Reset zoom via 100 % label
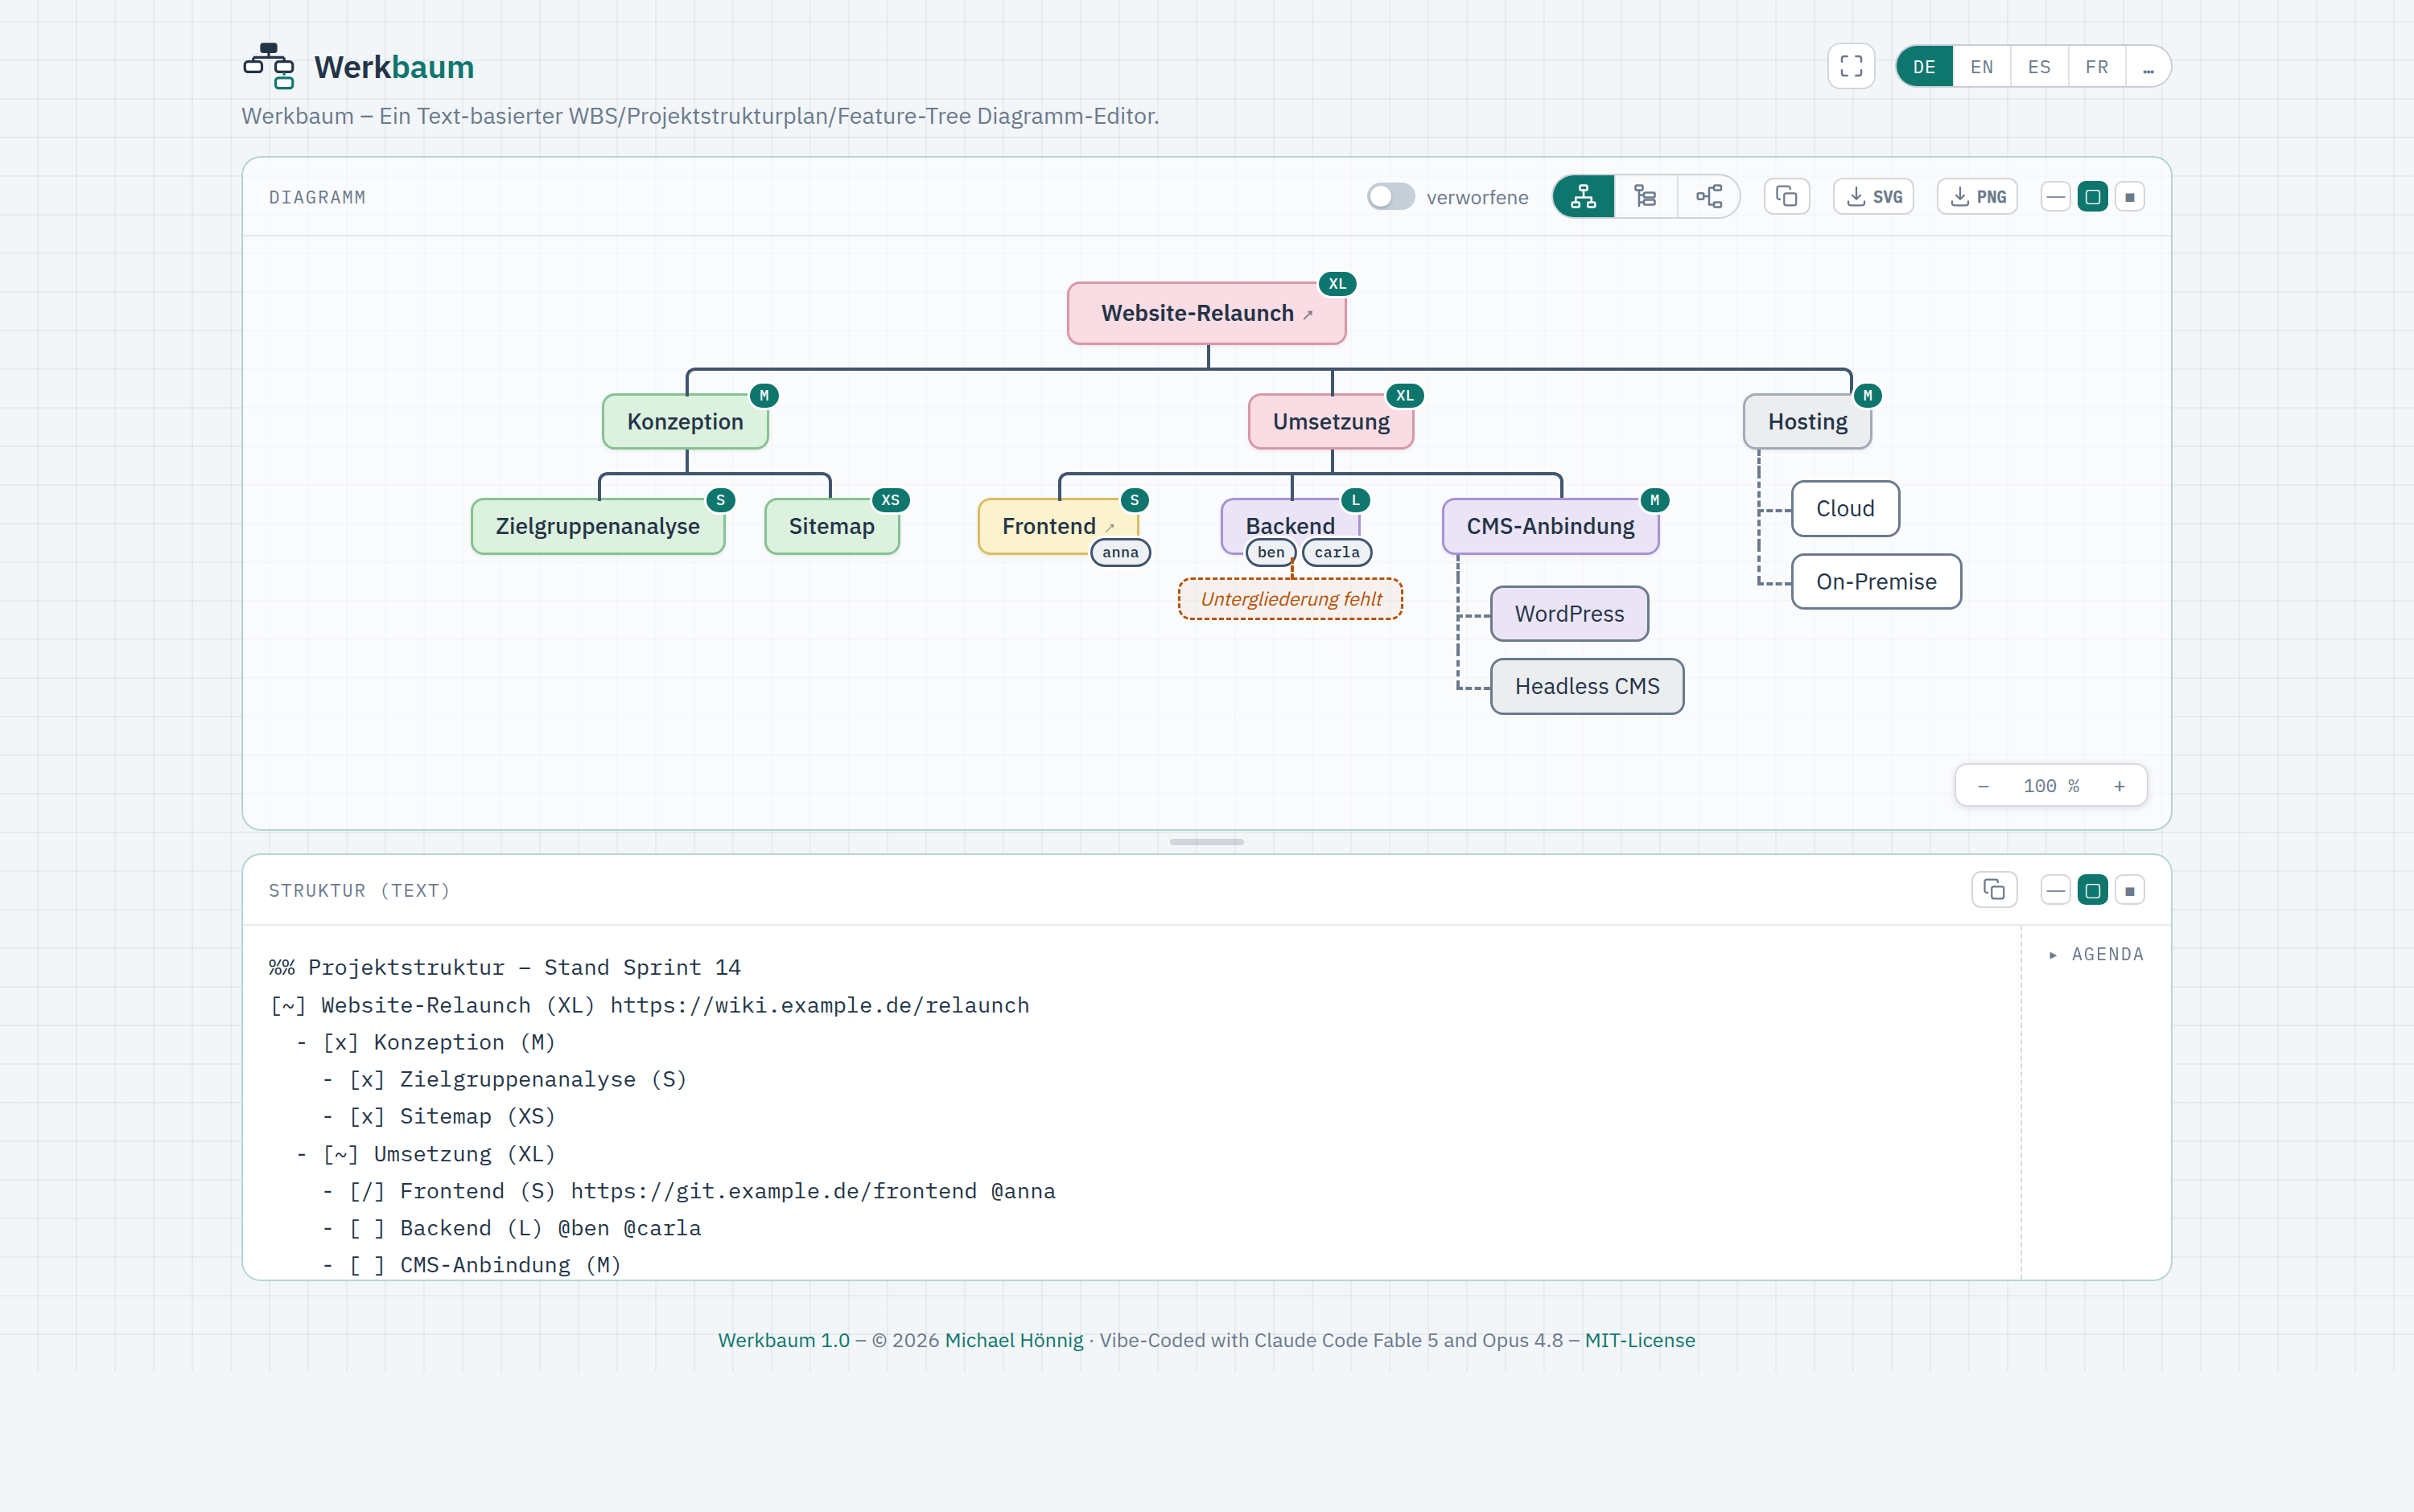Image resolution: width=2414 pixels, height=1512 pixels. [x=2051, y=786]
